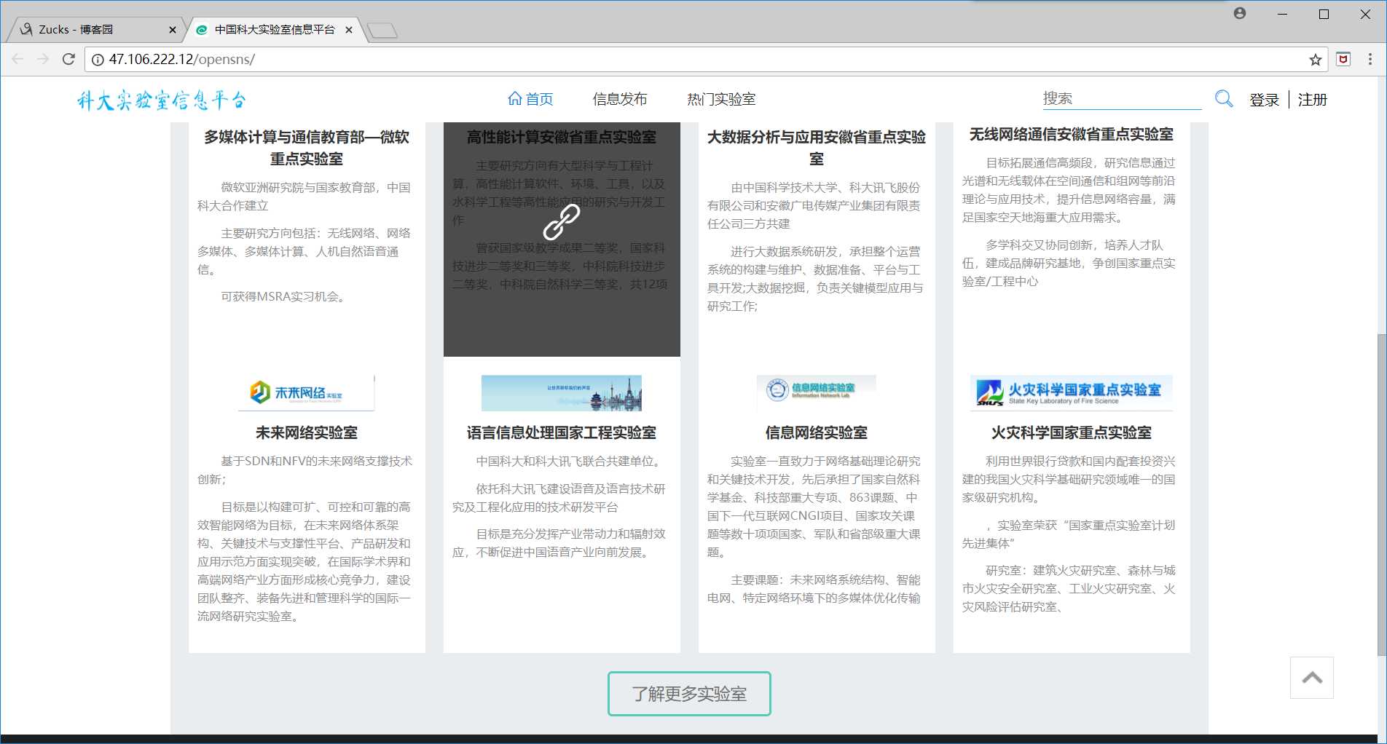Image resolution: width=1387 pixels, height=744 pixels.
Task: Bookmark page with the star icon
Action: (1315, 60)
